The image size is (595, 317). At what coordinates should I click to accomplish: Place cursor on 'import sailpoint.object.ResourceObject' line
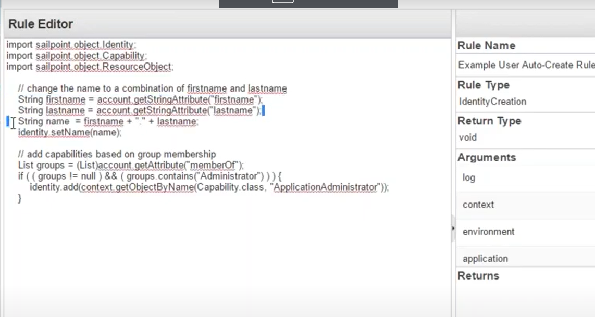pos(90,67)
